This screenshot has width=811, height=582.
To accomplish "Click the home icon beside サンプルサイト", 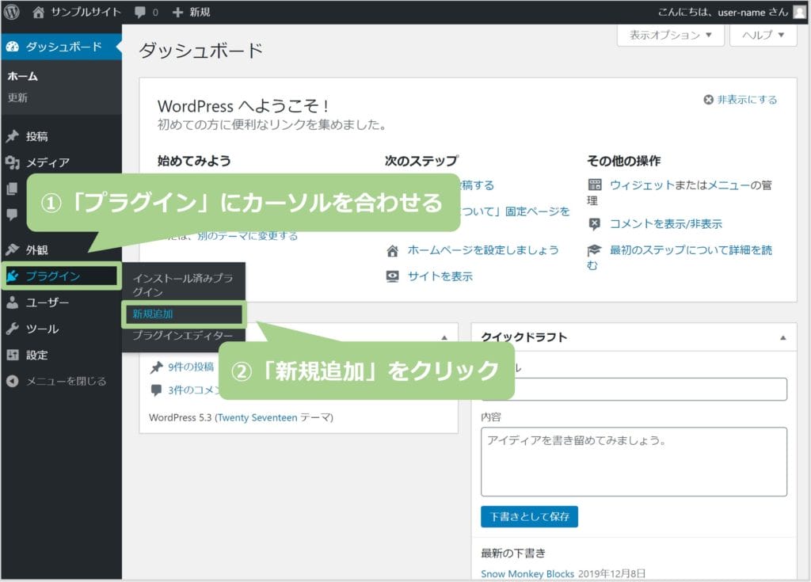I will pyautogui.click(x=38, y=12).
